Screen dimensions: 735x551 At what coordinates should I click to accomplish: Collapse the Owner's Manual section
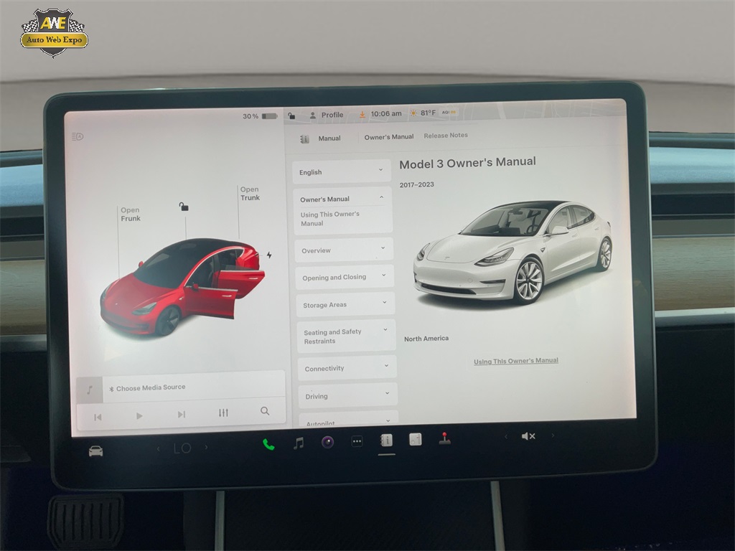tap(342, 199)
